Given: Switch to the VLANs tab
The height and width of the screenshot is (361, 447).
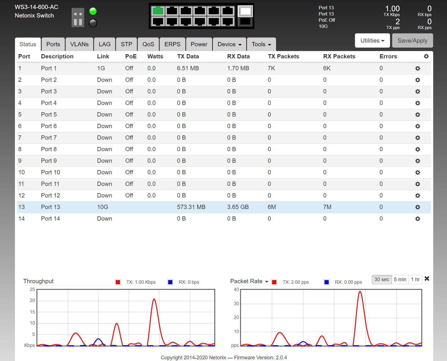Looking at the screenshot, I should [x=79, y=45].
